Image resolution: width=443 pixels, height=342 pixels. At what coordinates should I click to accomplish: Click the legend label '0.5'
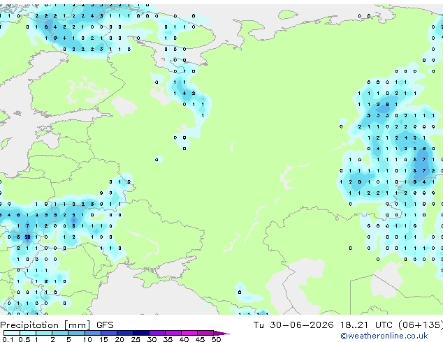[x=24, y=339]
